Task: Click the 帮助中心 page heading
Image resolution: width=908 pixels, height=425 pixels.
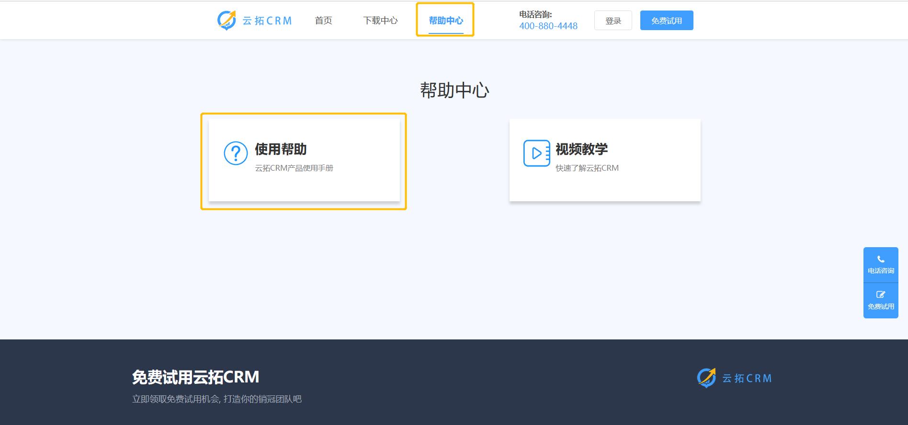Action: coord(454,90)
